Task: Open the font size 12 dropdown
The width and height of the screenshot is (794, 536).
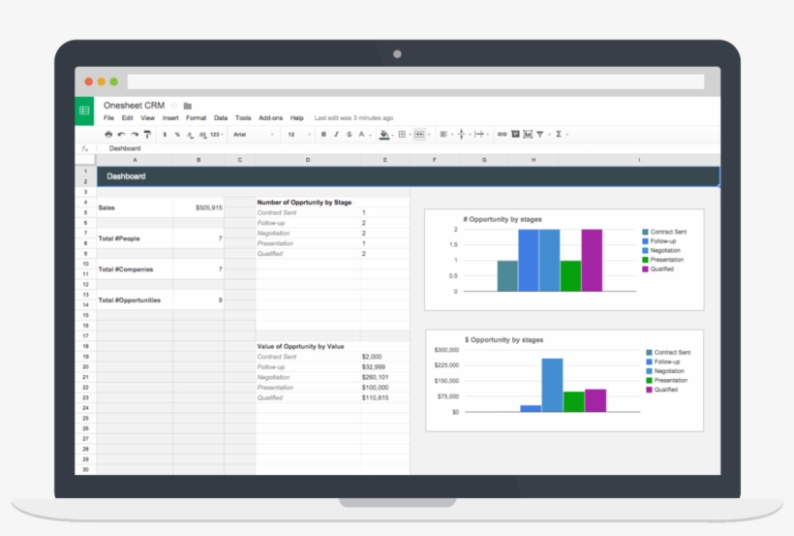Action: 299,135
